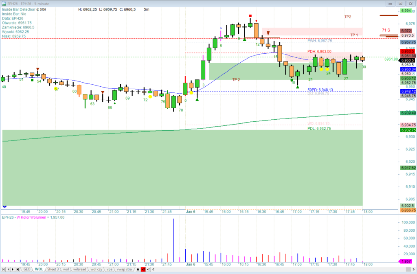
Task: Switch to the GEO sheet tab
Action: [27, 270]
